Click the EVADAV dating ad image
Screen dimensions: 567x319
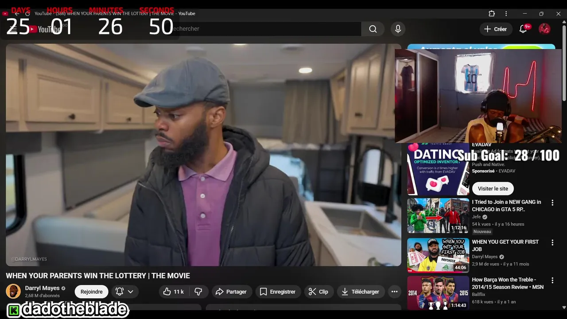pyautogui.click(x=438, y=169)
